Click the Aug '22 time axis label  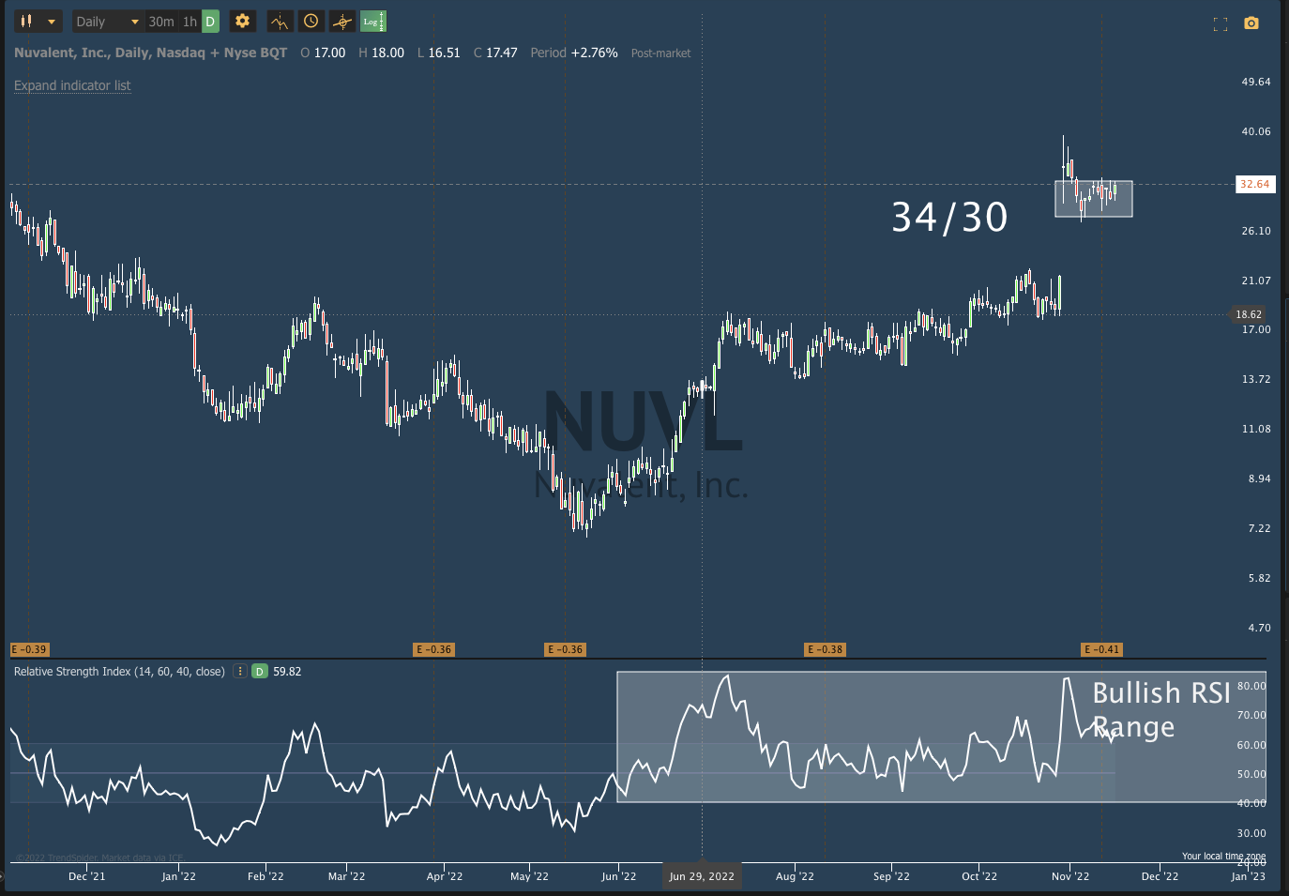pyautogui.click(x=795, y=876)
